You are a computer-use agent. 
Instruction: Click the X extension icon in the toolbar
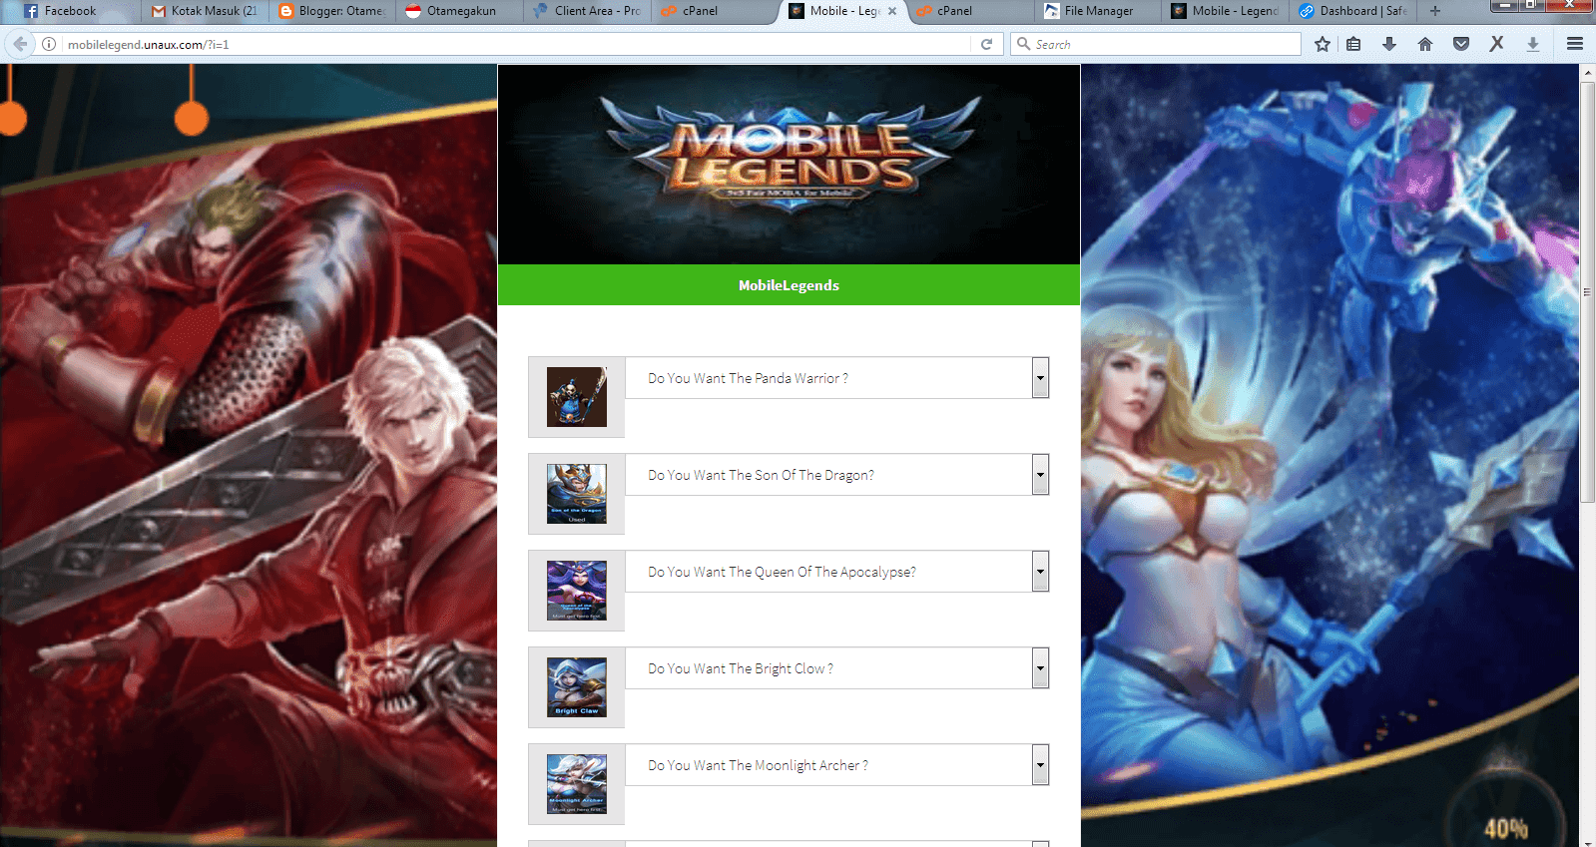point(1496,44)
